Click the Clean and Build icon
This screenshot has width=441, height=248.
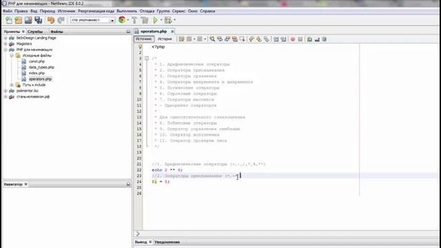pyautogui.click(x=145, y=20)
